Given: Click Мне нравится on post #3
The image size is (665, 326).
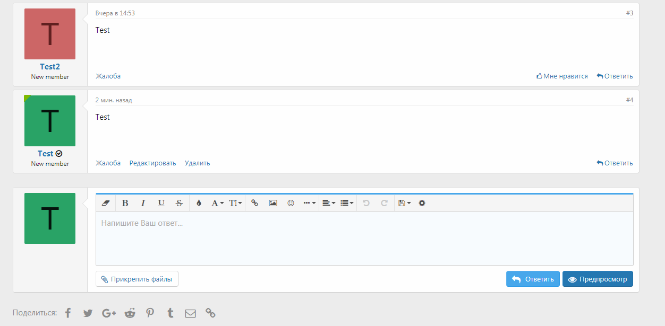Looking at the screenshot, I should [562, 76].
